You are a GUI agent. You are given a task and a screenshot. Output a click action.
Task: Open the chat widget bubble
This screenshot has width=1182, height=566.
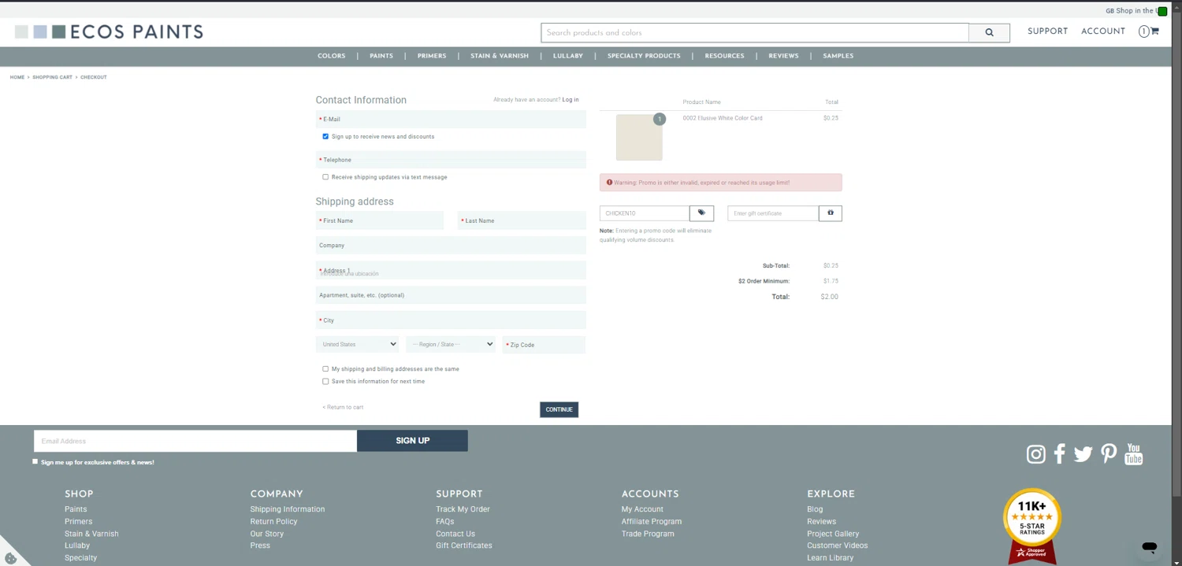[x=1149, y=546]
